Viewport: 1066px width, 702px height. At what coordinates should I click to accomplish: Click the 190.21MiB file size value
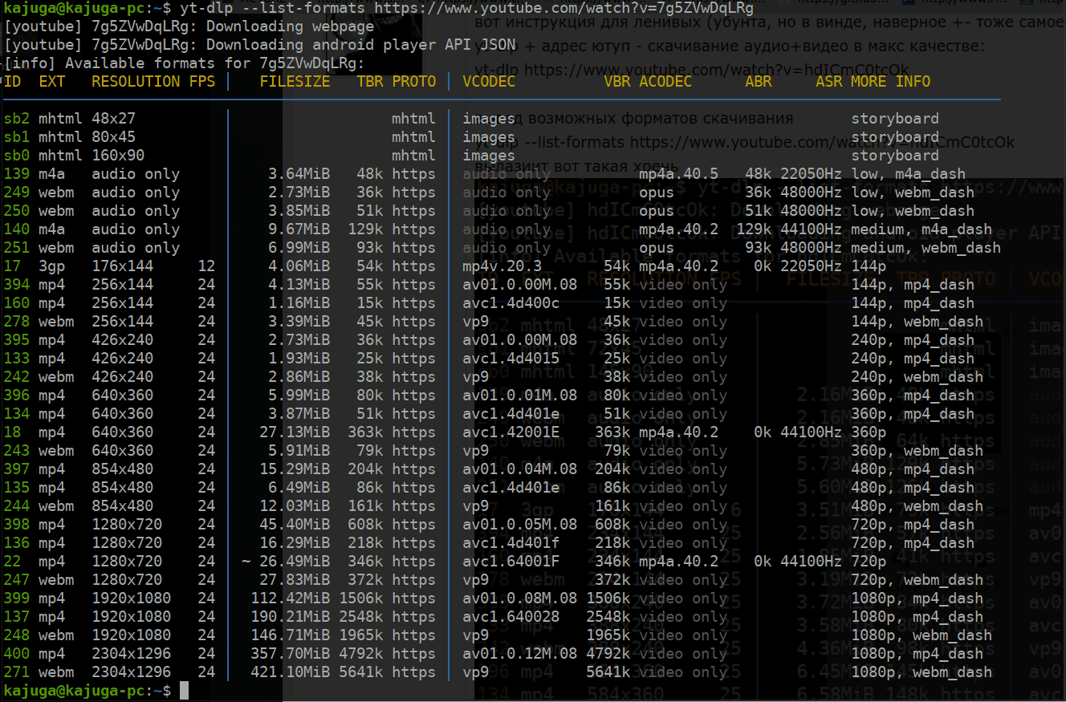(291, 617)
